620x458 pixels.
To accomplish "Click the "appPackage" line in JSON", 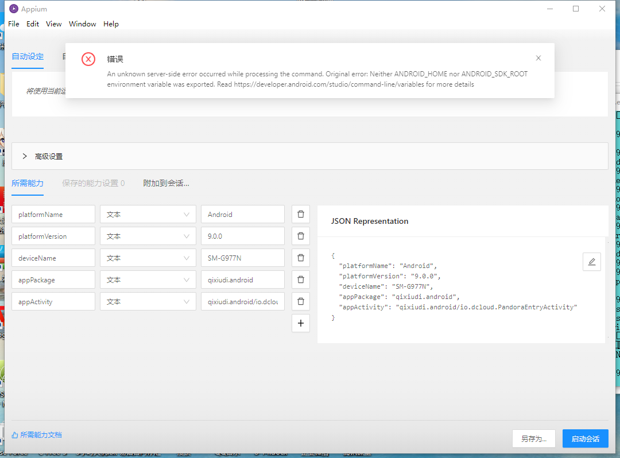I will click(400, 297).
